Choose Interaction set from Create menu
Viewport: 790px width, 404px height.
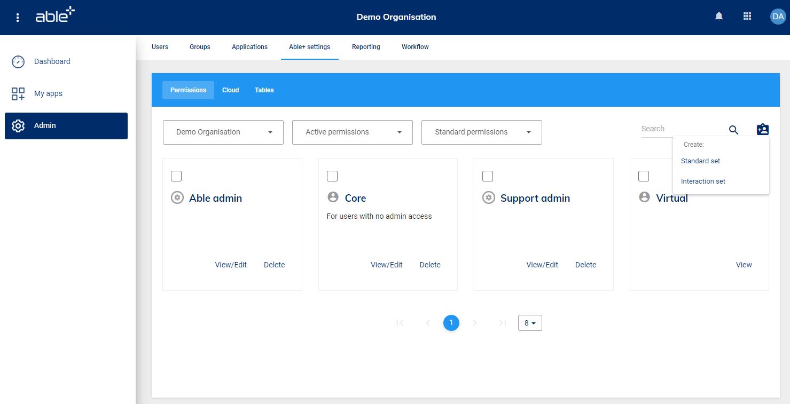click(703, 181)
